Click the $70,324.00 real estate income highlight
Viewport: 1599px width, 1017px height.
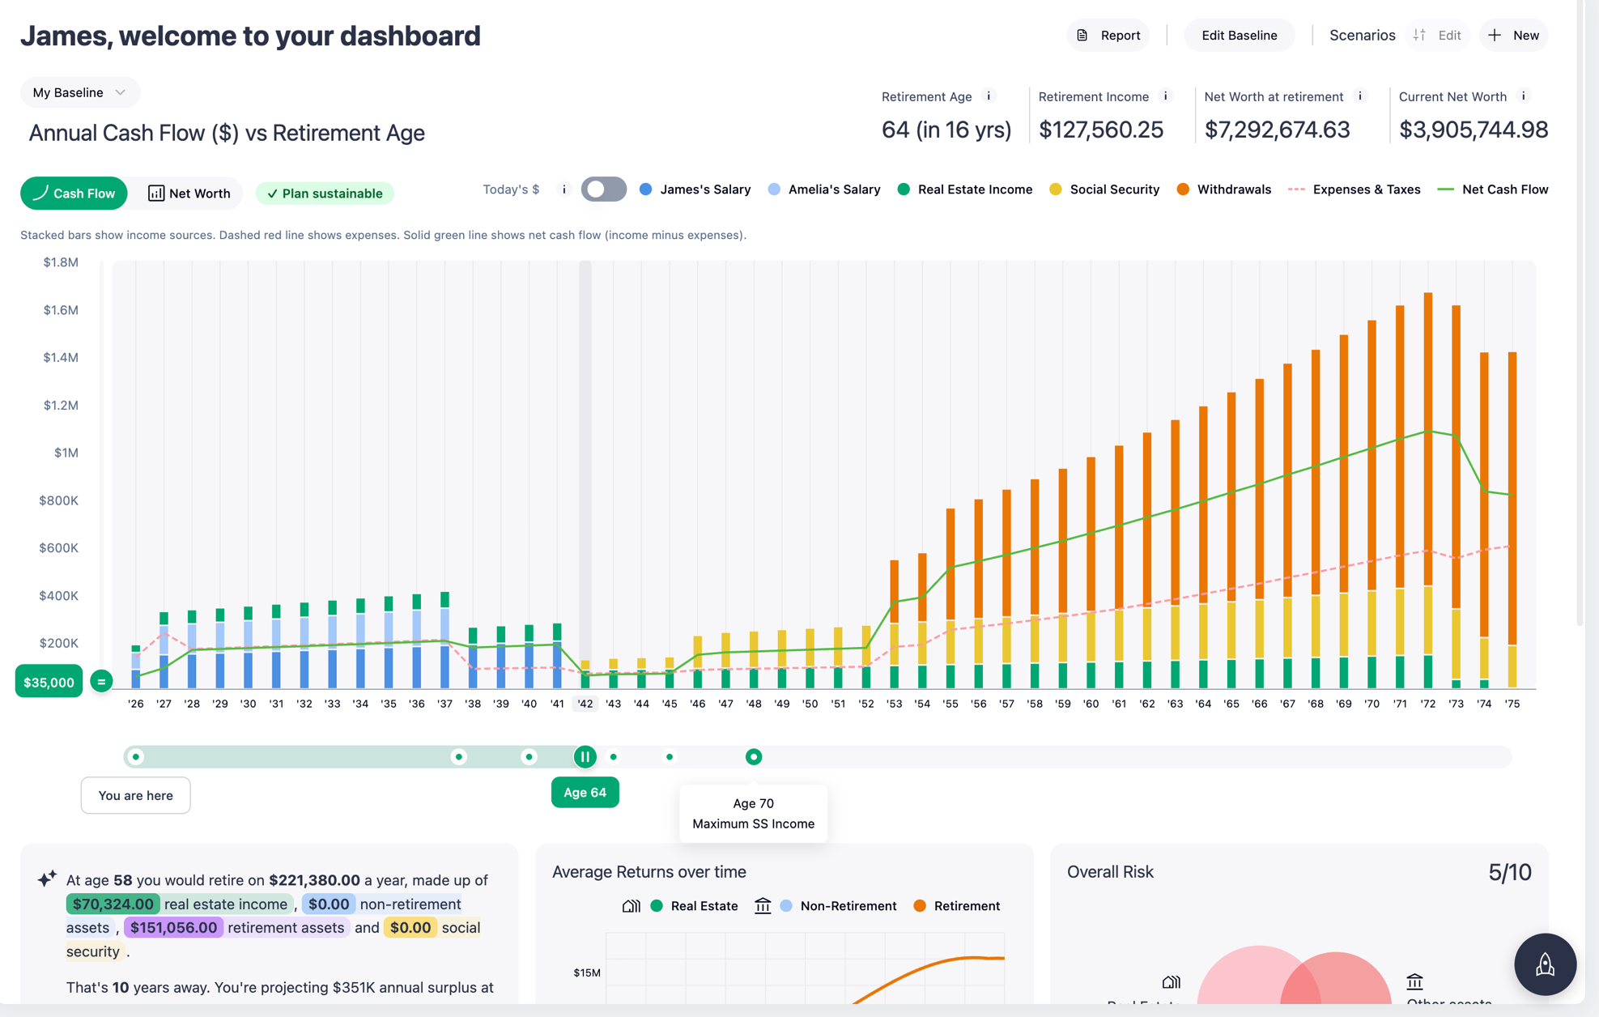(112, 904)
